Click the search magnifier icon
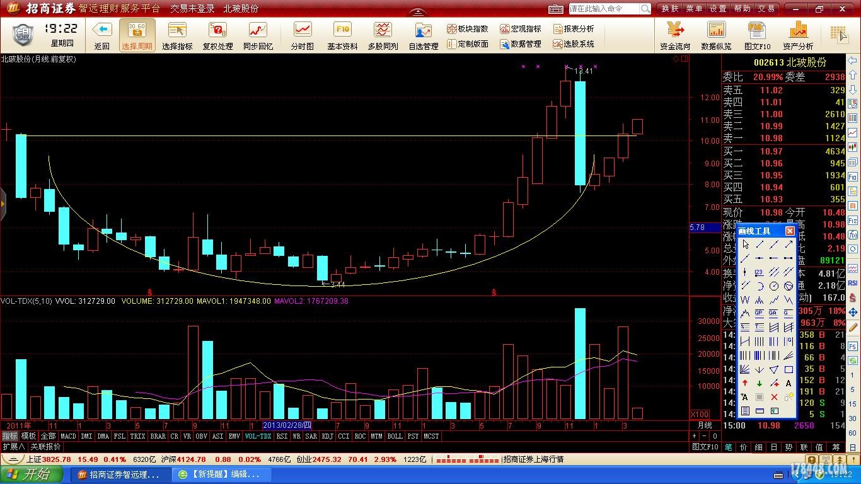Viewport: 861px width, 484px height. tap(645, 9)
